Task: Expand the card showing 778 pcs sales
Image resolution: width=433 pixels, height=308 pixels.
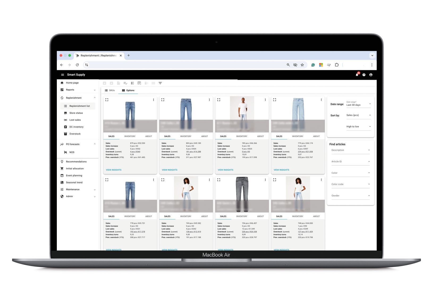Action: [x=107, y=180]
